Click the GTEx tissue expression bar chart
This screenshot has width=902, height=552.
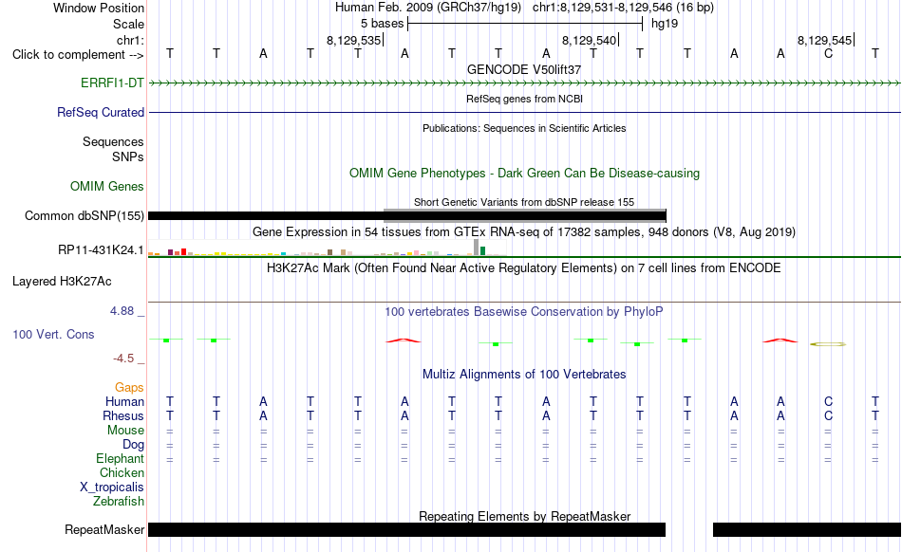(328, 248)
